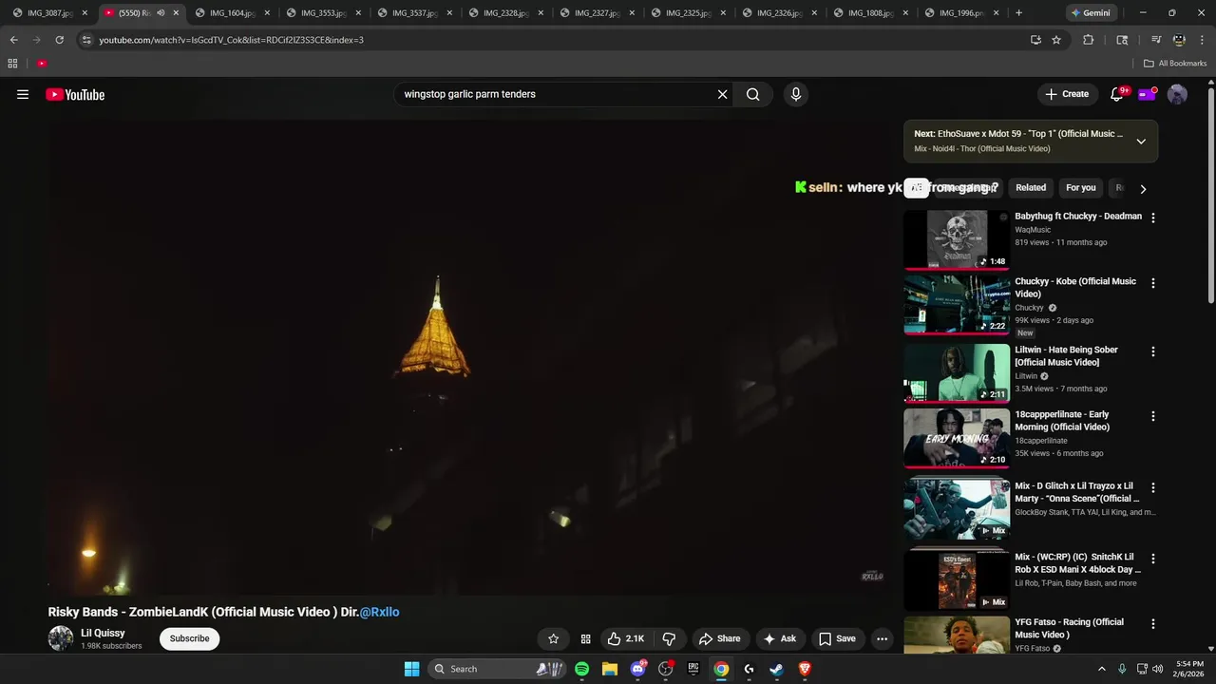This screenshot has width=1216, height=684.
Task: Open the Gemini button in Chrome
Action: click(1090, 13)
